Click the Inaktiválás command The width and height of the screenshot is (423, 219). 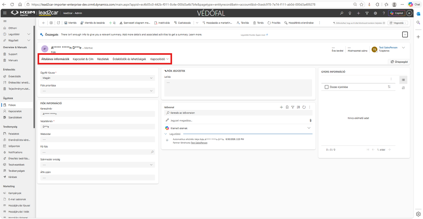tap(162, 23)
